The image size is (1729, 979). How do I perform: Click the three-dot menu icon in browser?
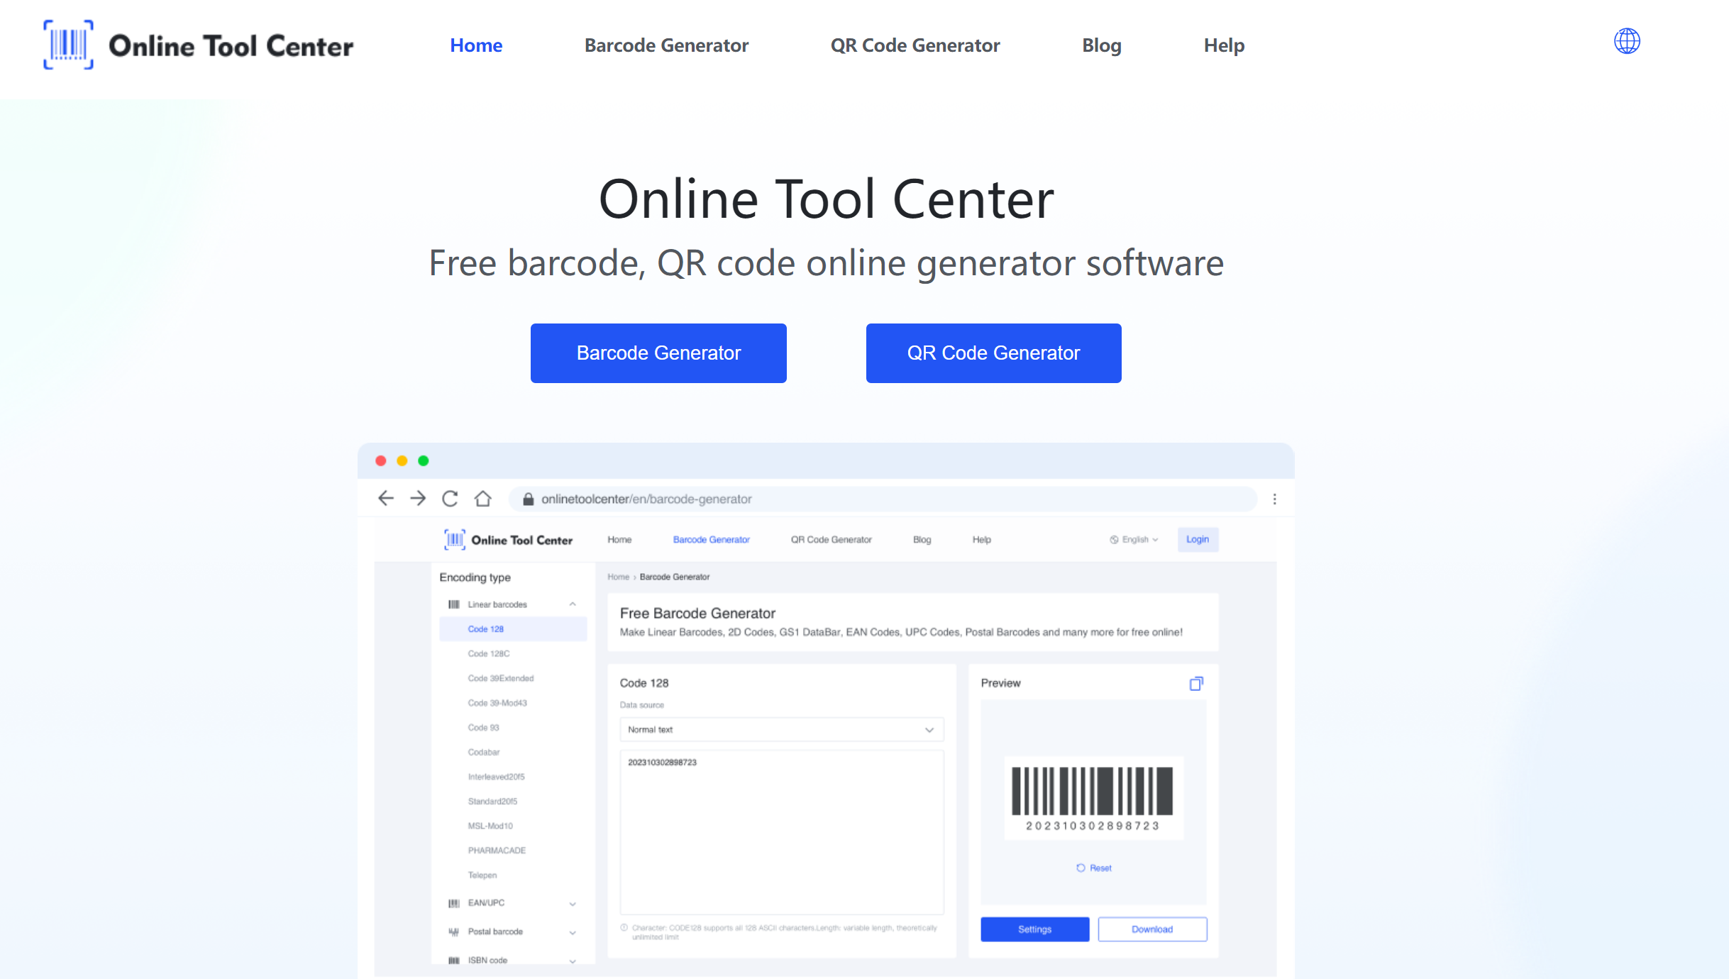(x=1276, y=499)
